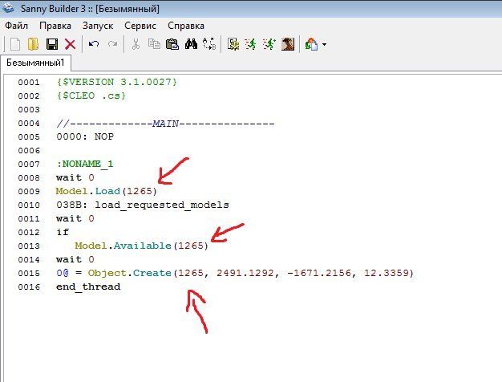This screenshot has height=382, width=502.
Task: Click line number 0016 in the gutter
Action: pyautogui.click(x=29, y=286)
